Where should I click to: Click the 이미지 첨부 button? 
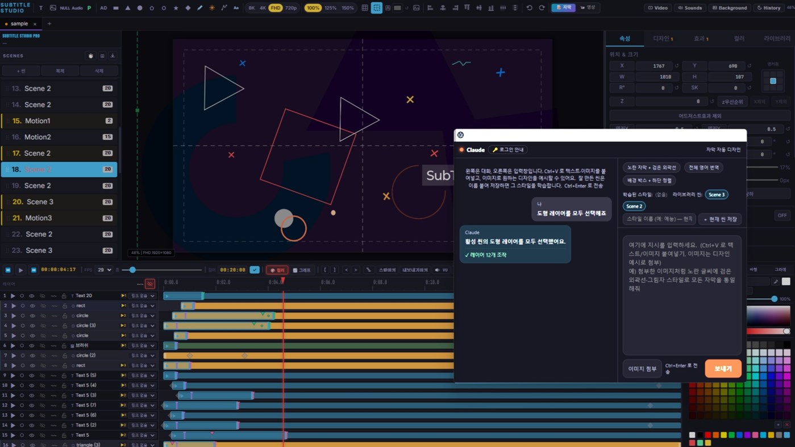tap(642, 369)
